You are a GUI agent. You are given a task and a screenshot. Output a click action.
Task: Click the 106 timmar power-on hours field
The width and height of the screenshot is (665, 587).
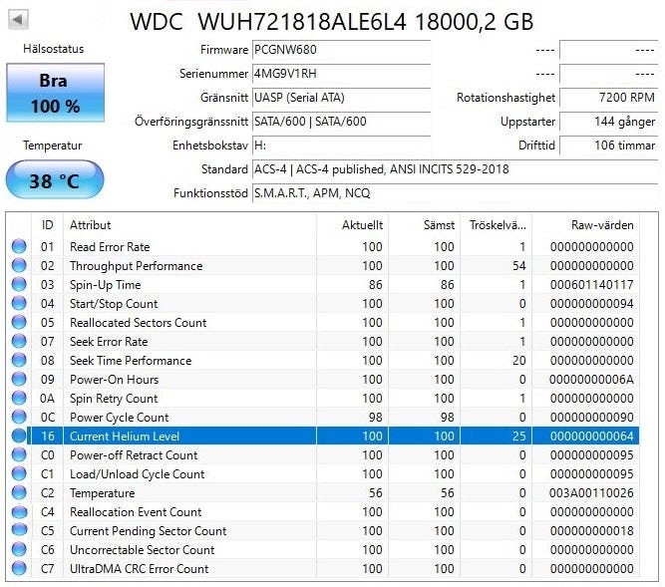point(609,146)
